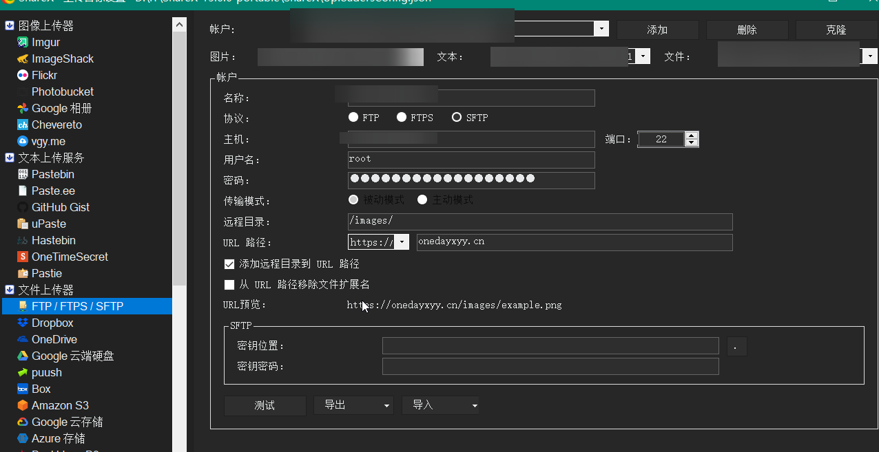Screen dimensions: 879x452
Task: Select the Imgur uploader icon
Action: pos(23,43)
